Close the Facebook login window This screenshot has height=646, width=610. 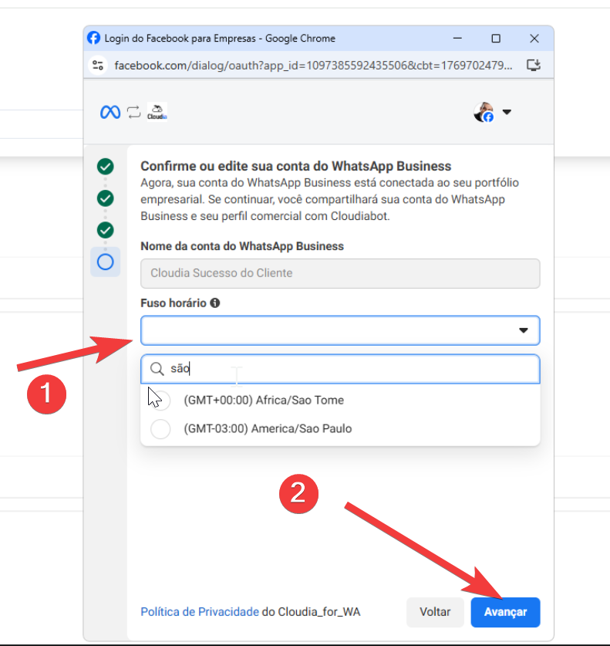click(534, 39)
